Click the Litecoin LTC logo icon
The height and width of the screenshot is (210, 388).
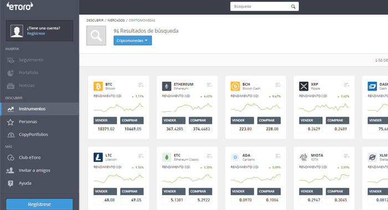pyautogui.click(x=98, y=157)
